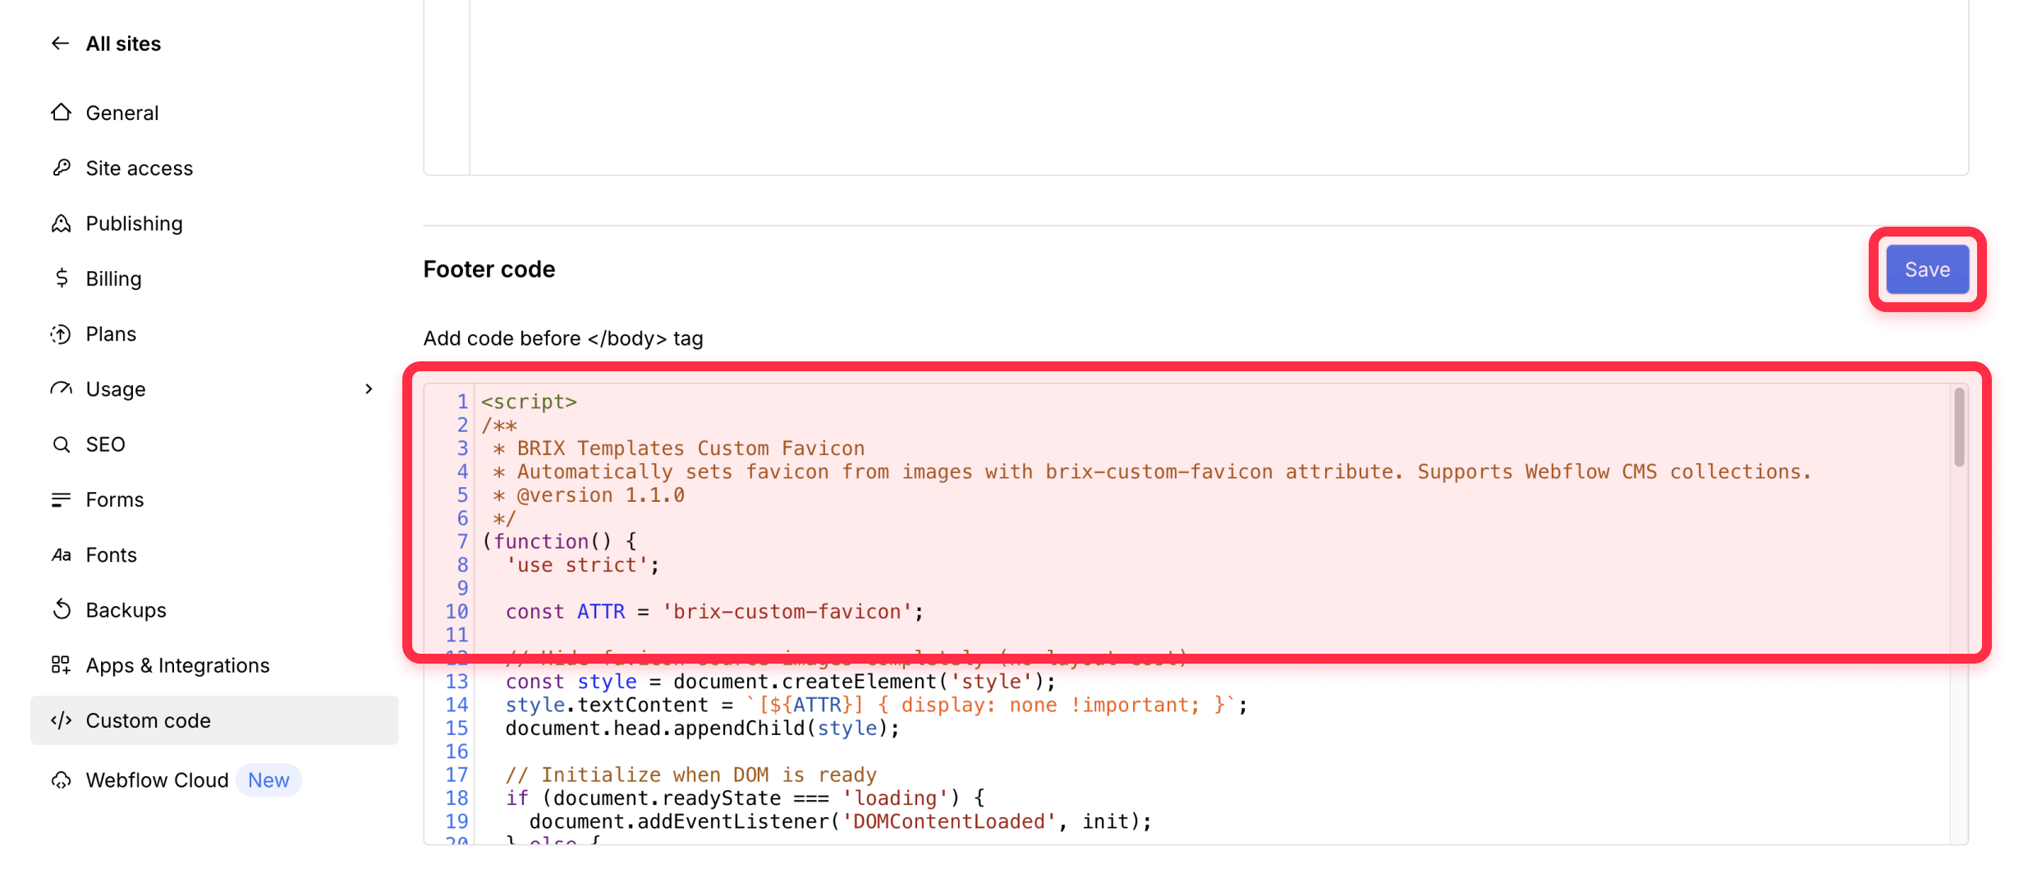Image resolution: width=2028 pixels, height=887 pixels.
Task: Click the style.textContent code line
Action: click(877, 705)
